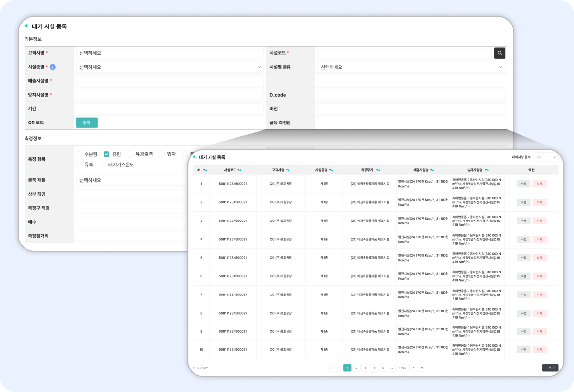Sort the list by 시설종명 column arrows
The height and width of the screenshot is (392, 574).
point(331,170)
